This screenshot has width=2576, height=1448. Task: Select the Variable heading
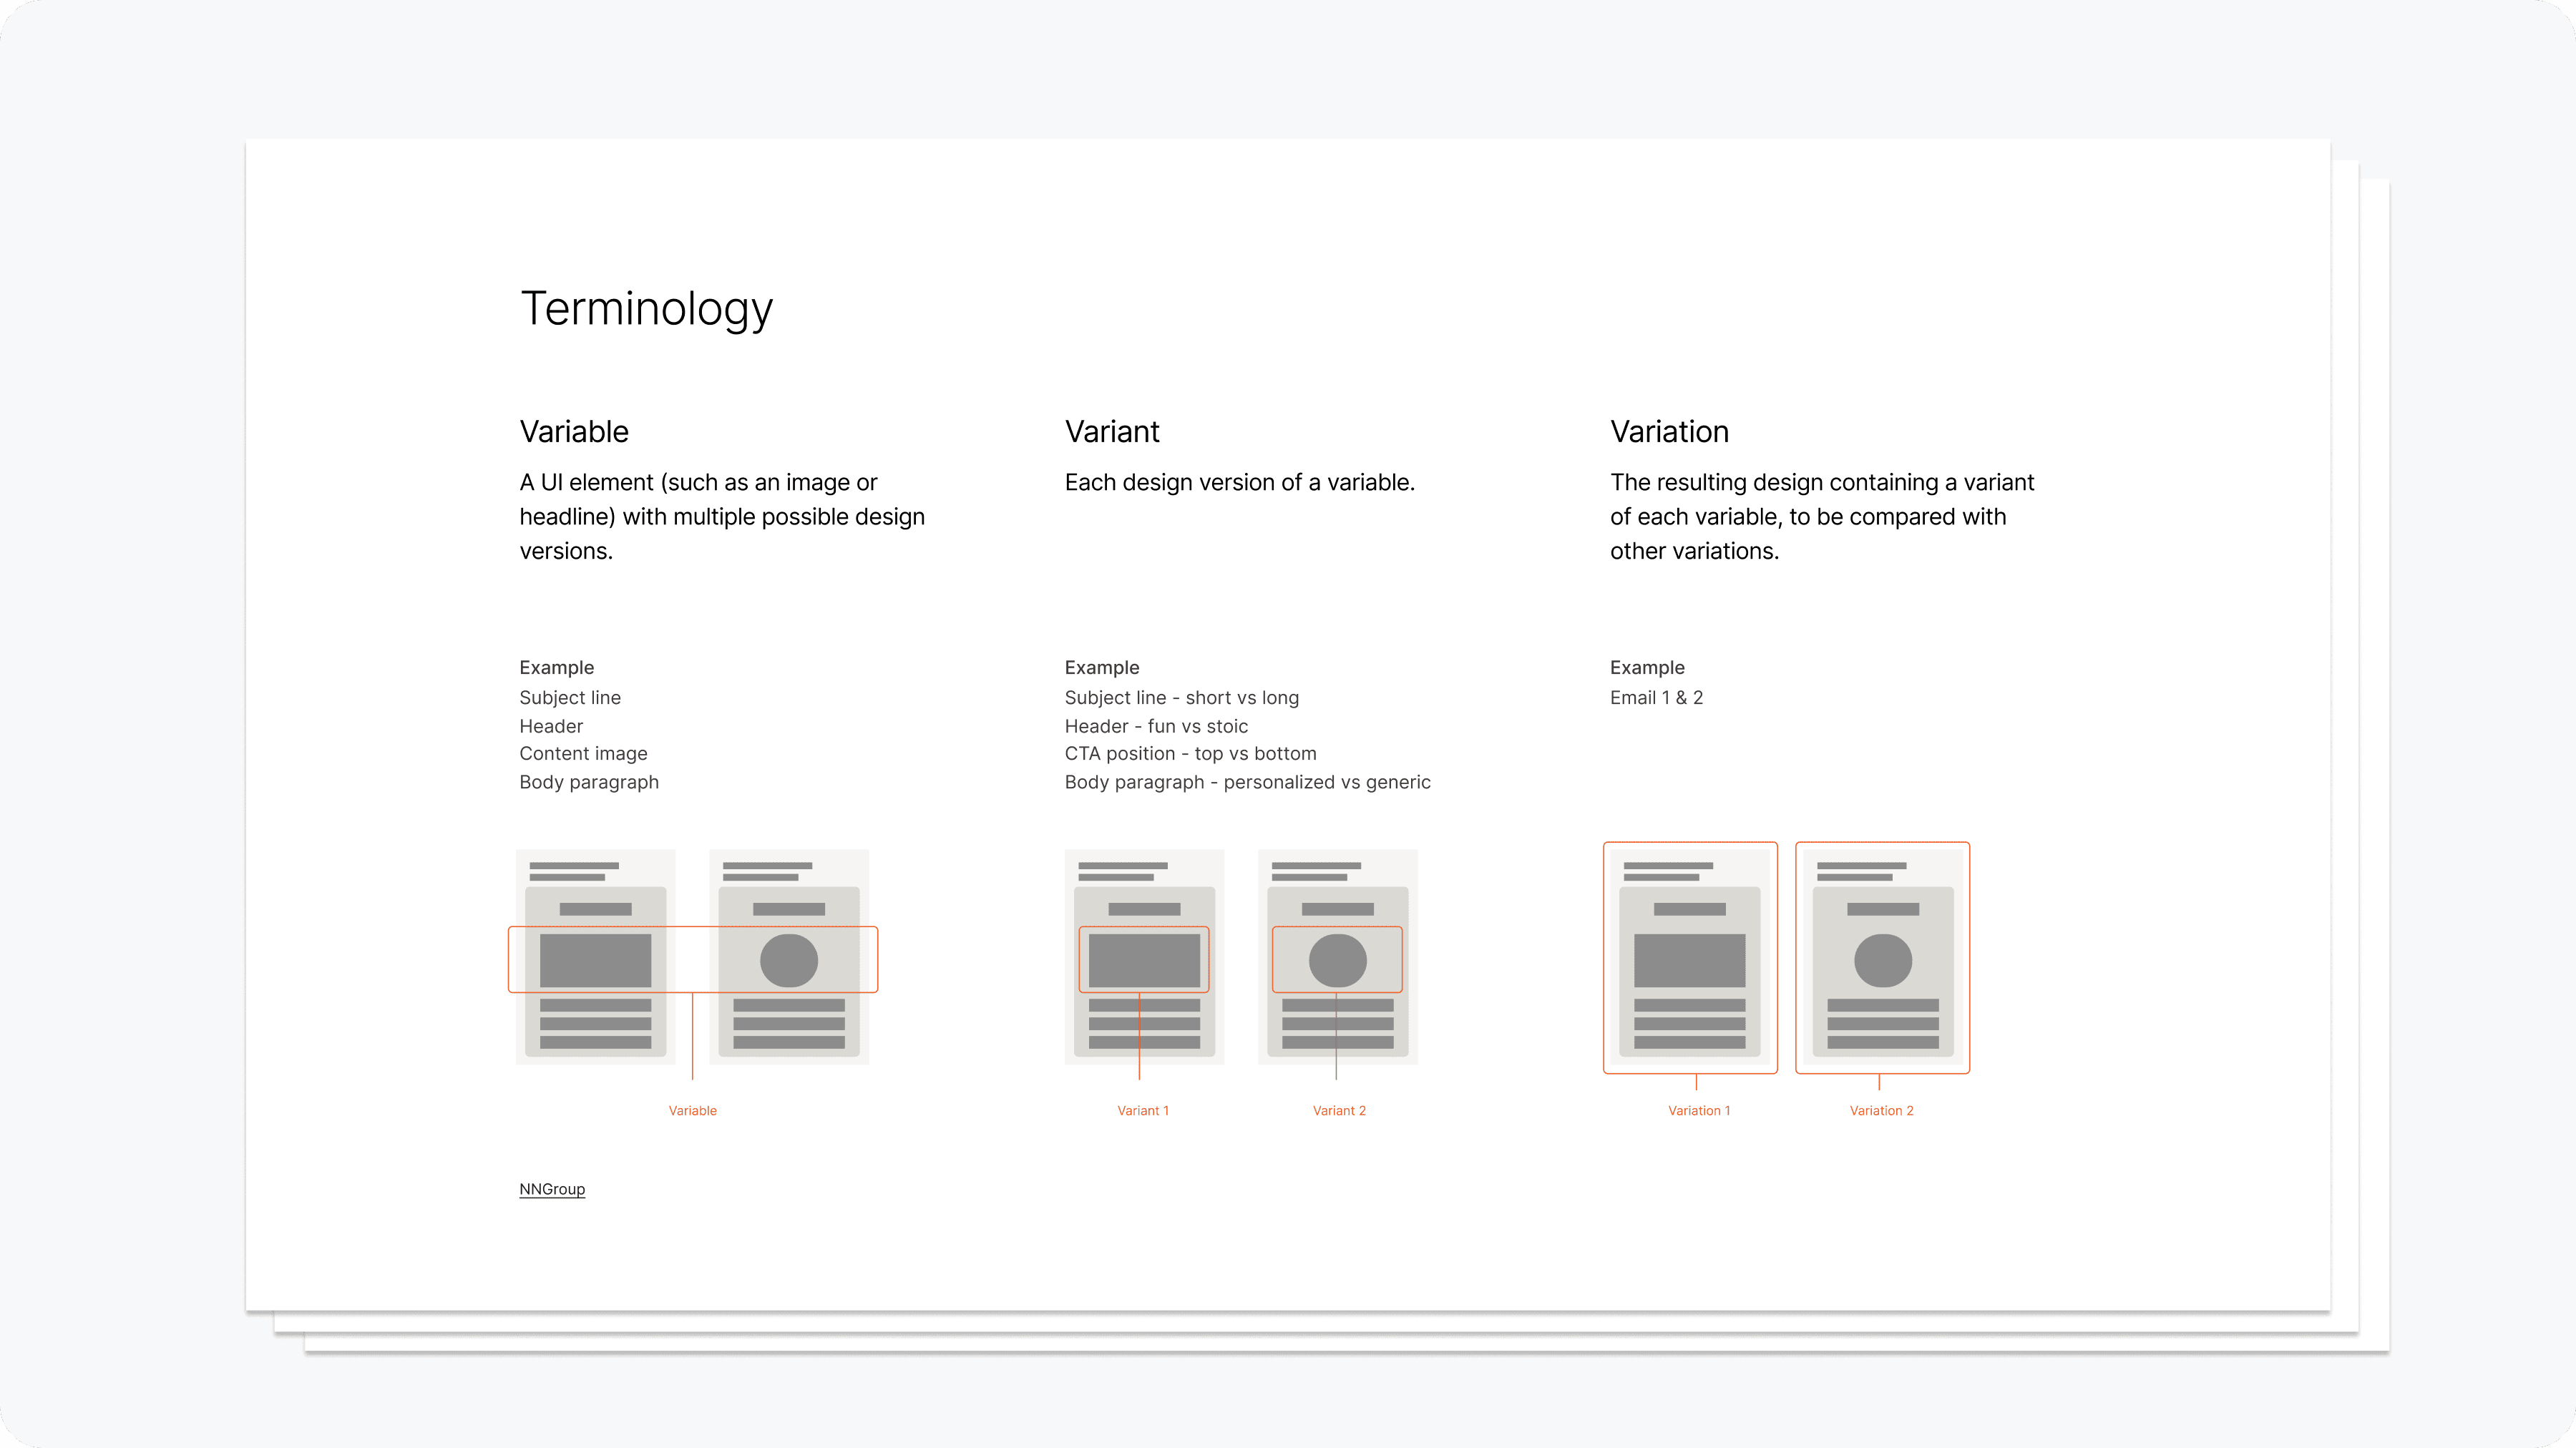point(574,431)
